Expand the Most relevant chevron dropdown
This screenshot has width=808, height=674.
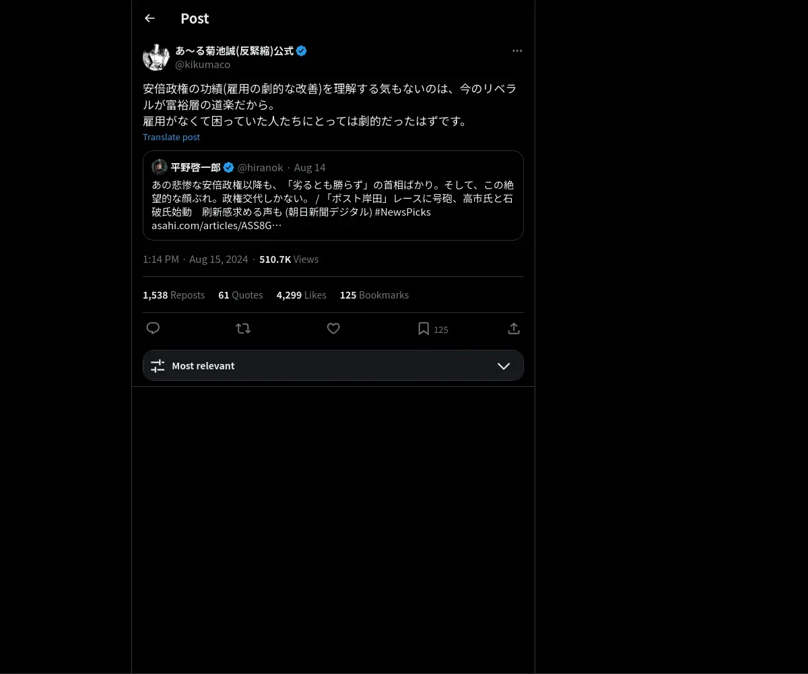504,366
